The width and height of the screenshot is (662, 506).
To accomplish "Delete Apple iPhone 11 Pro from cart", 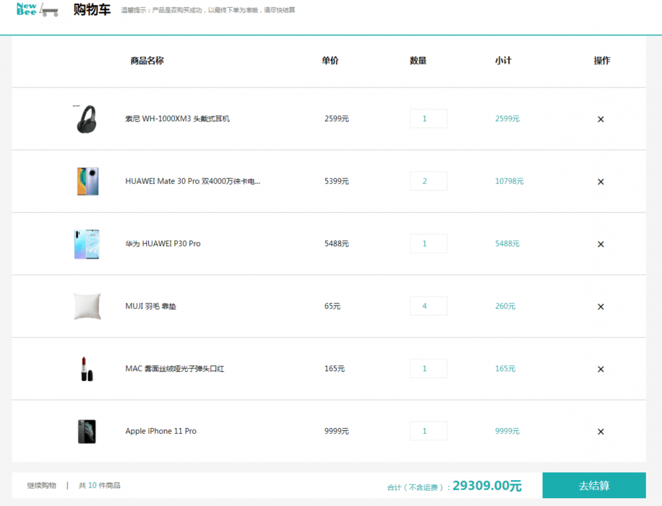I will [x=600, y=431].
